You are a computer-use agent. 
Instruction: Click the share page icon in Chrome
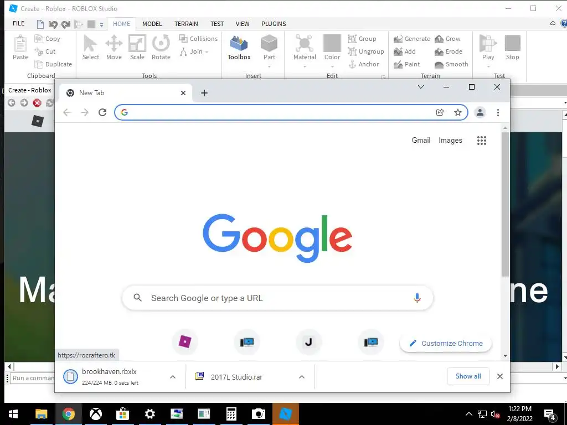[x=440, y=112]
